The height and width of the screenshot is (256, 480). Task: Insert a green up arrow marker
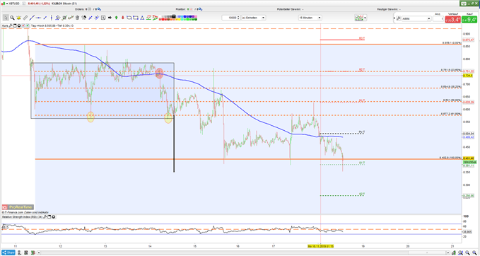[117, 18]
